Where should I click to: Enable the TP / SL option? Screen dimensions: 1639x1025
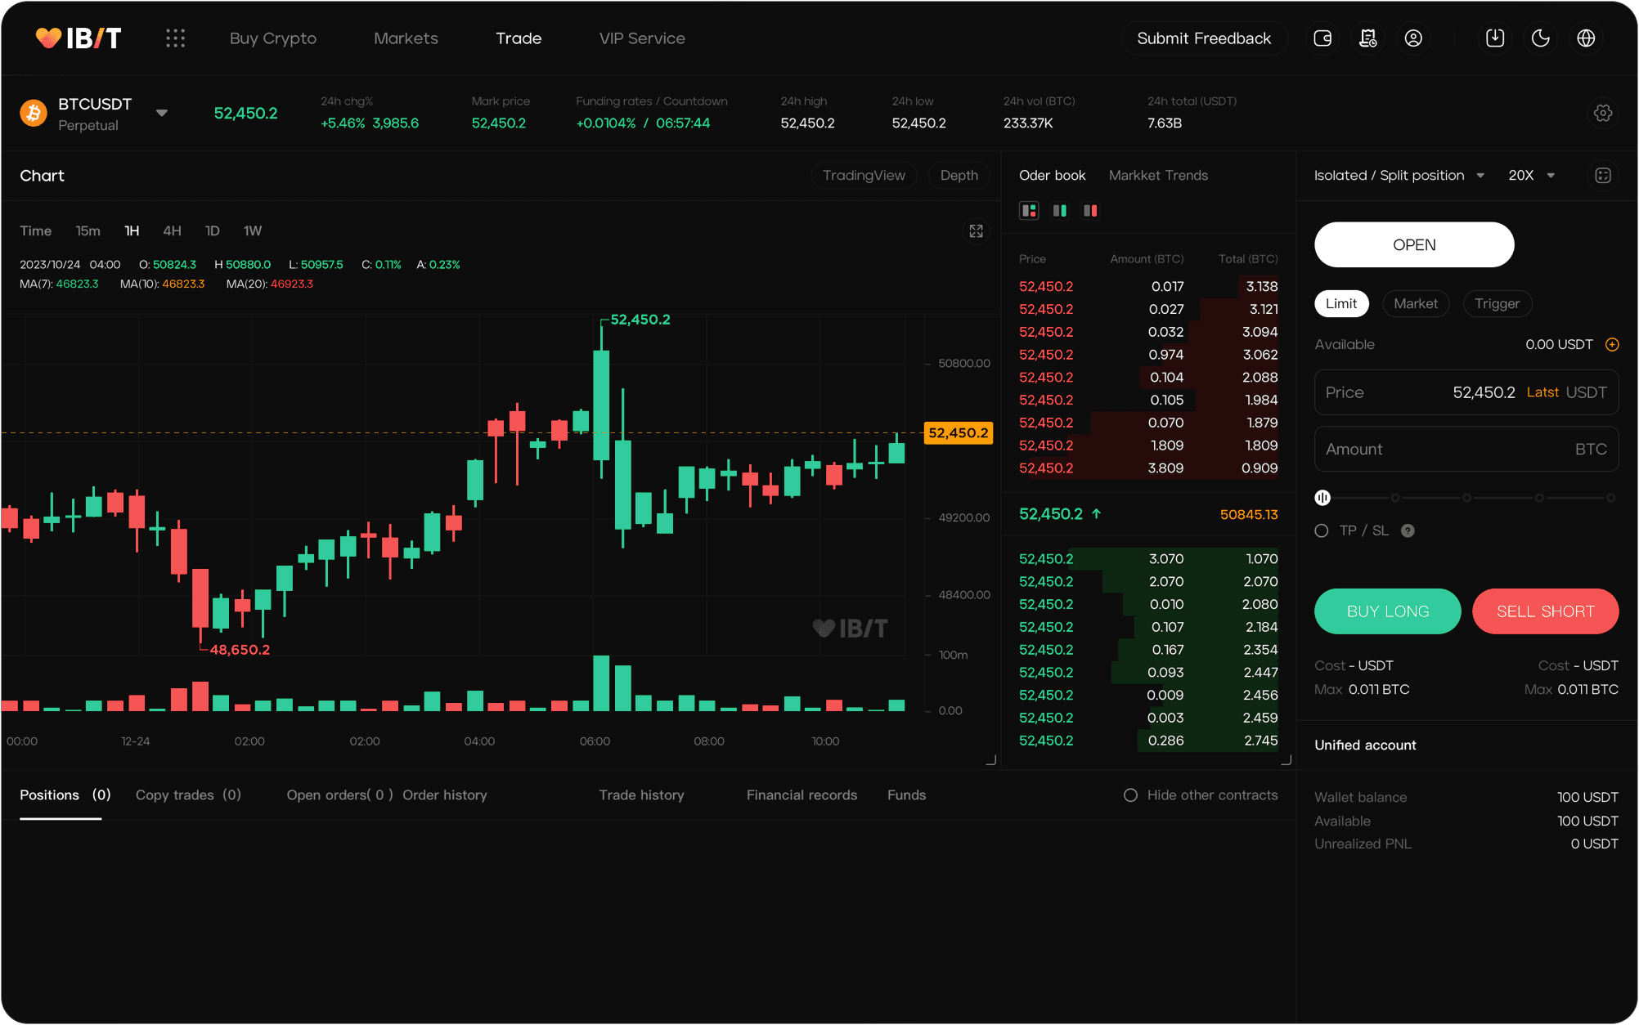[x=1322, y=530]
